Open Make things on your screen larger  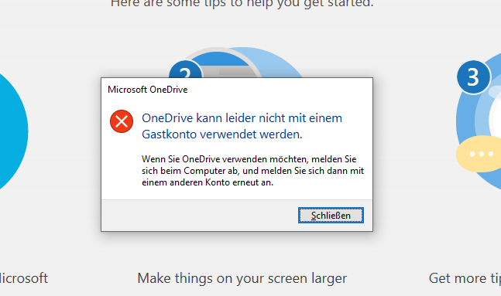pyautogui.click(x=242, y=278)
